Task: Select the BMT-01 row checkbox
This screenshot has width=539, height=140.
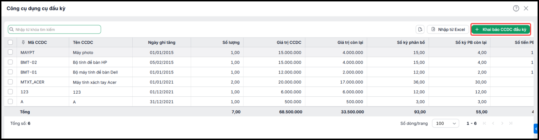Action: pyautogui.click(x=10, y=72)
